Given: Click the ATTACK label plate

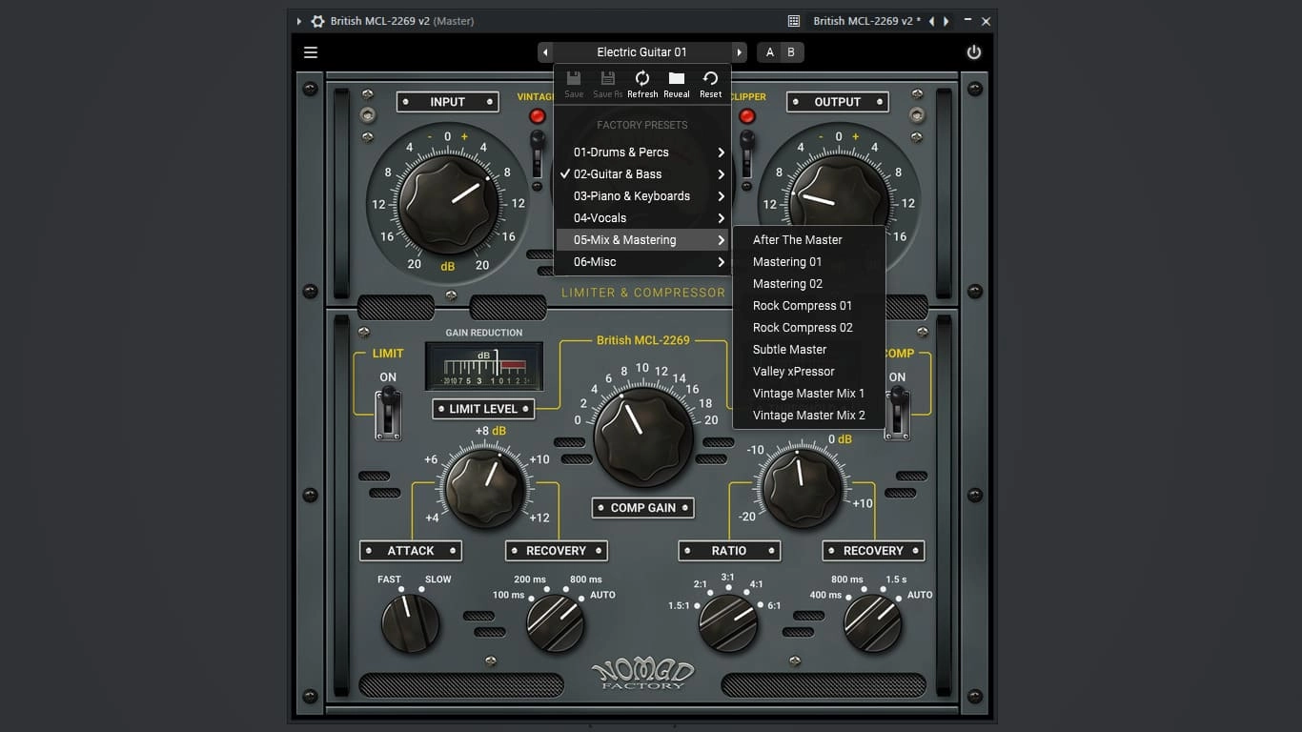Looking at the screenshot, I should coord(411,551).
